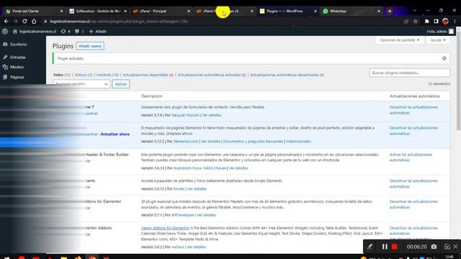Image resolution: width=461 pixels, height=259 pixels.
Task: Disable auto-updates for Contact Form 7 row
Action: tap(413, 110)
